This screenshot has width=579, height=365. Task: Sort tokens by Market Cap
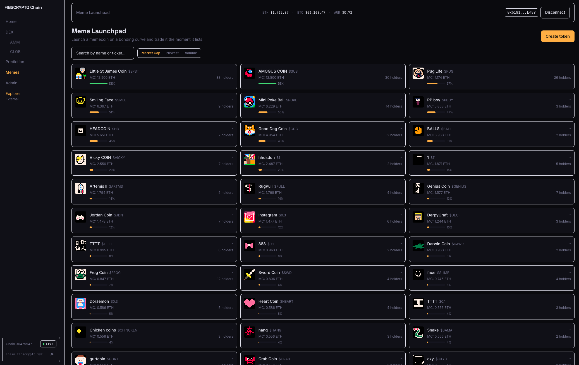[151, 53]
